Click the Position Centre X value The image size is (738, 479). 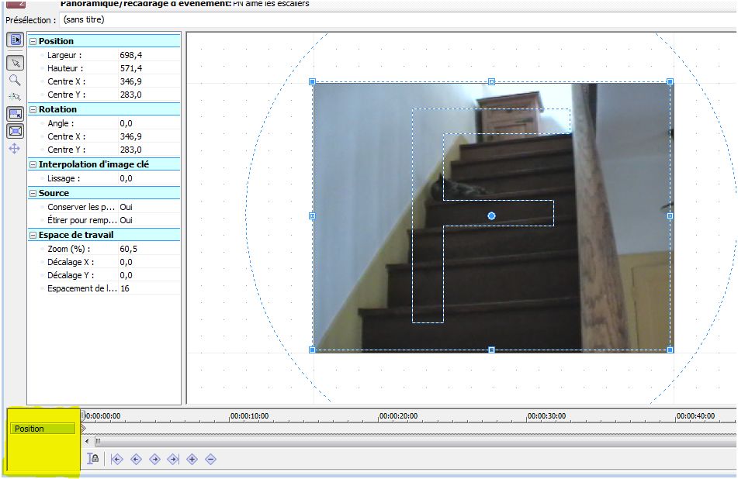pos(131,81)
